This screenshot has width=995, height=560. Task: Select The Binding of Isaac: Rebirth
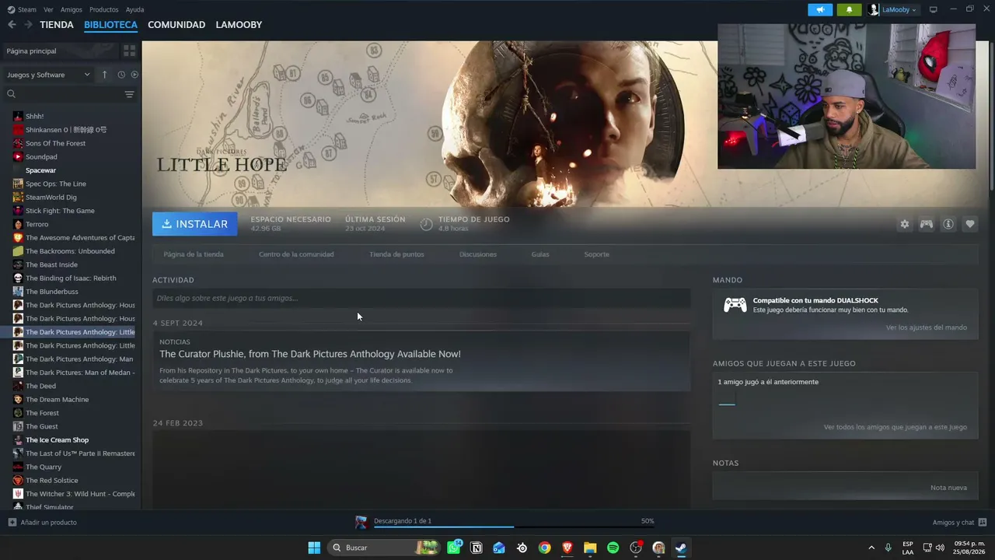click(72, 278)
